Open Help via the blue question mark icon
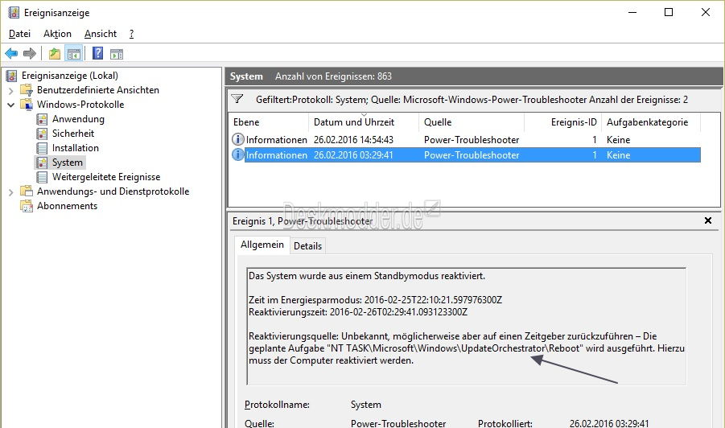This screenshot has height=428, width=725. [97, 53]
